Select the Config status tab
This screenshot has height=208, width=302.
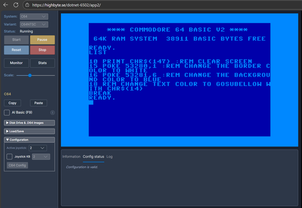pyautogui.click(x=93, y=157)
